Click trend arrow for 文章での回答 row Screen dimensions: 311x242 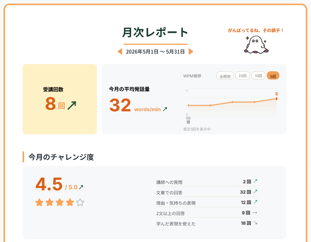pos(256,191)
